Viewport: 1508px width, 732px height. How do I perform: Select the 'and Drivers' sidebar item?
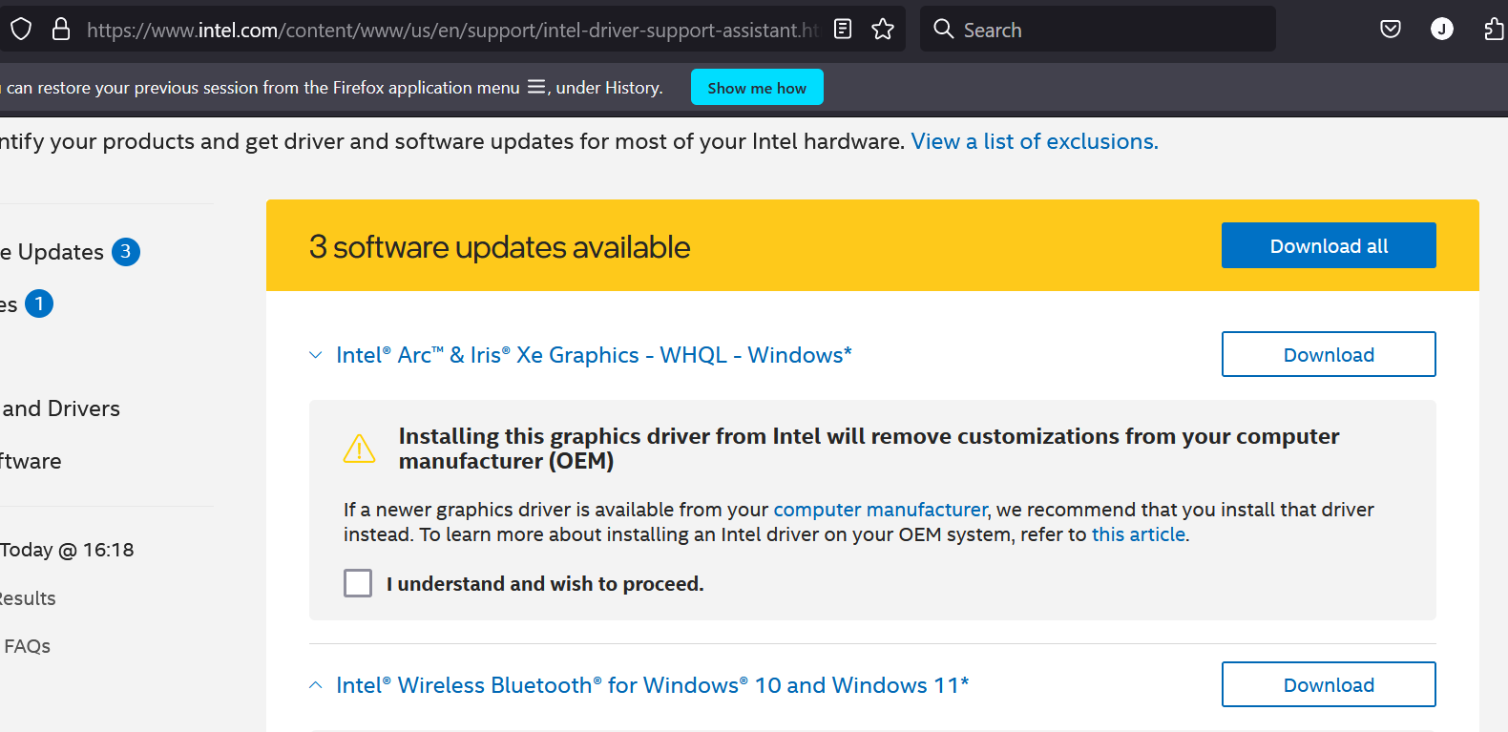coord(60,408)
